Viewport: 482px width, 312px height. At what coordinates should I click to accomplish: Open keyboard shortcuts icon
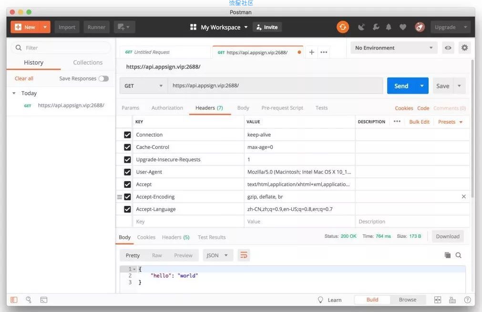[x=452, y=300]
